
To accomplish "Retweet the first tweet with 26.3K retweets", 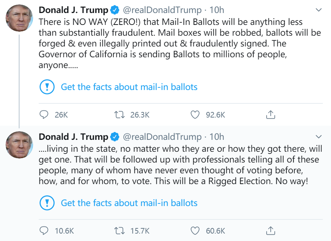I will [x=120, y=115].
